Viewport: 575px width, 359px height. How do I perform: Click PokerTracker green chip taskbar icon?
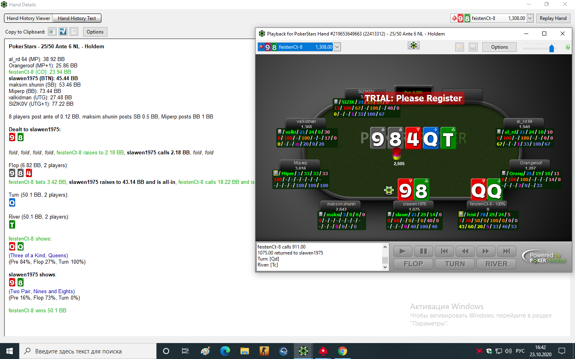(x=303, y=351)
